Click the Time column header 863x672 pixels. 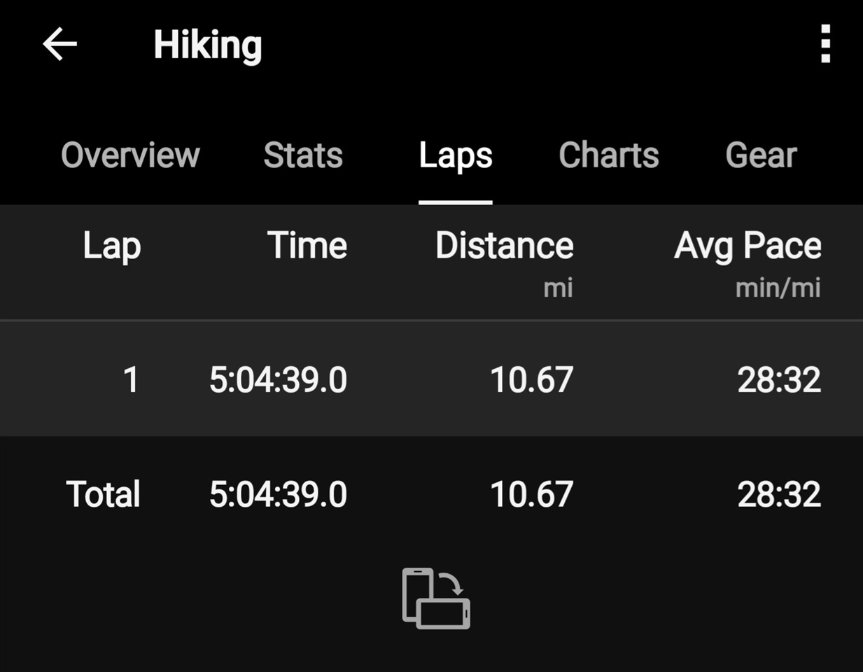307,246
